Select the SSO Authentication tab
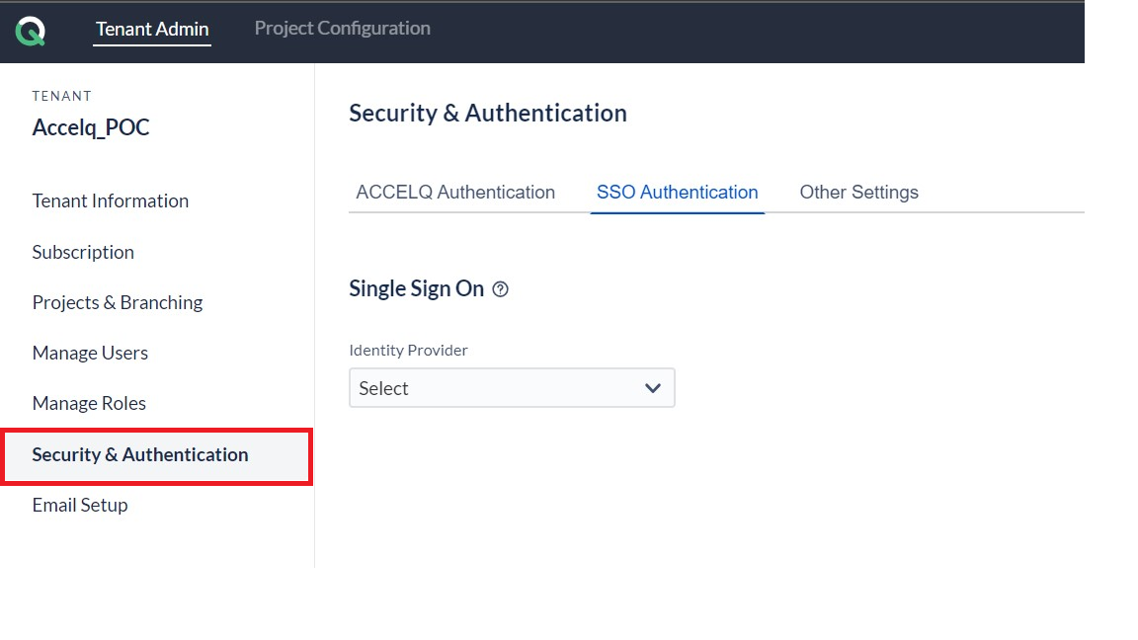1138x640 pixels. [x=677, y=193]
